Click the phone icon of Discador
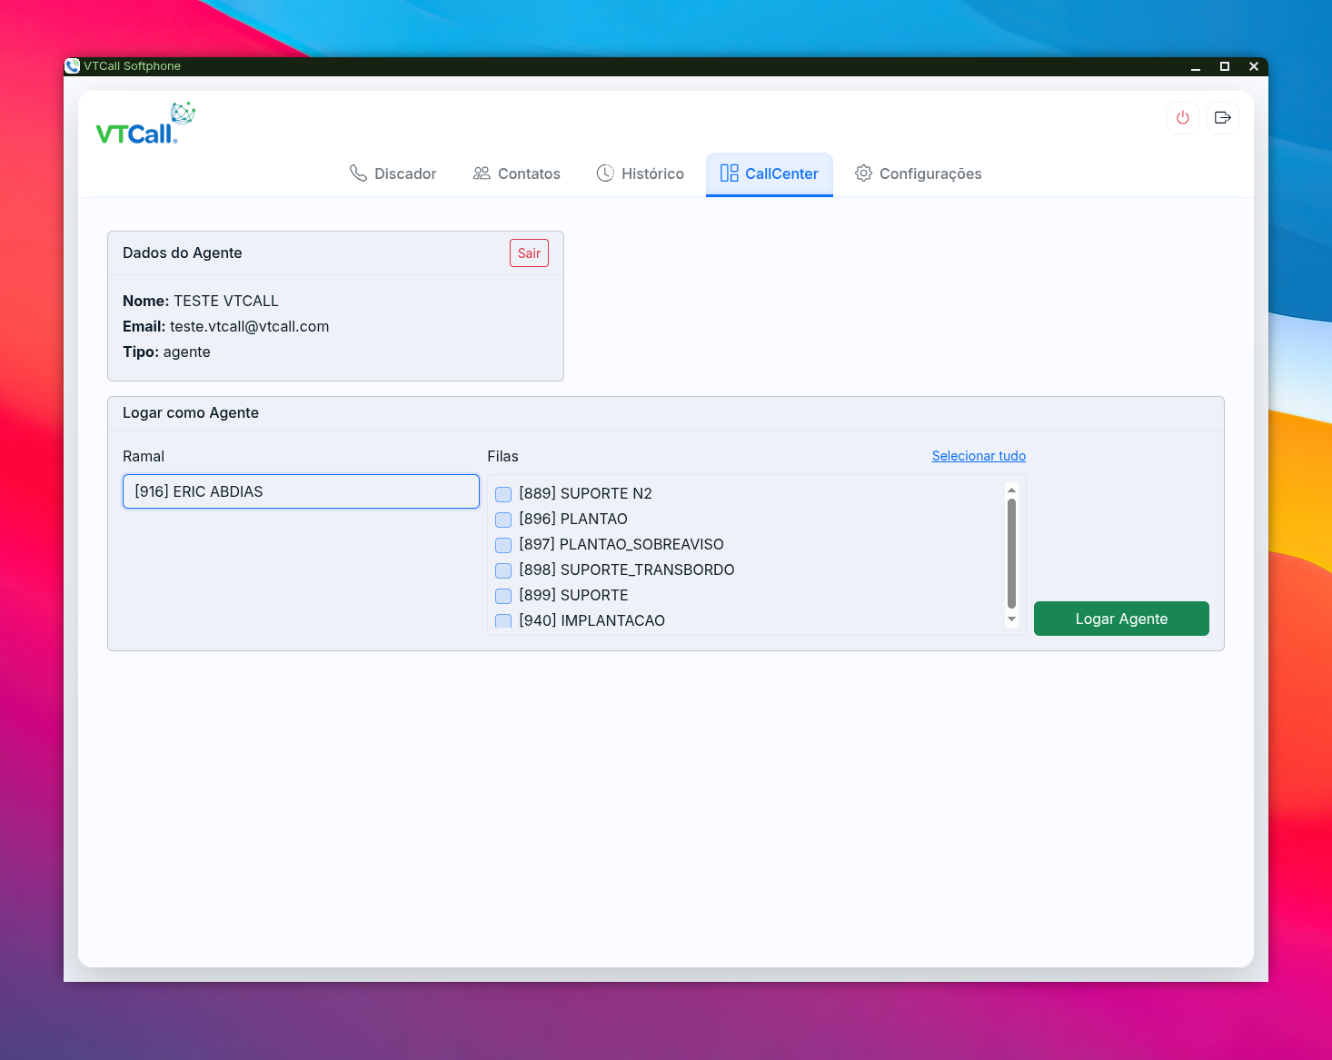 click(x=358, y=173)
